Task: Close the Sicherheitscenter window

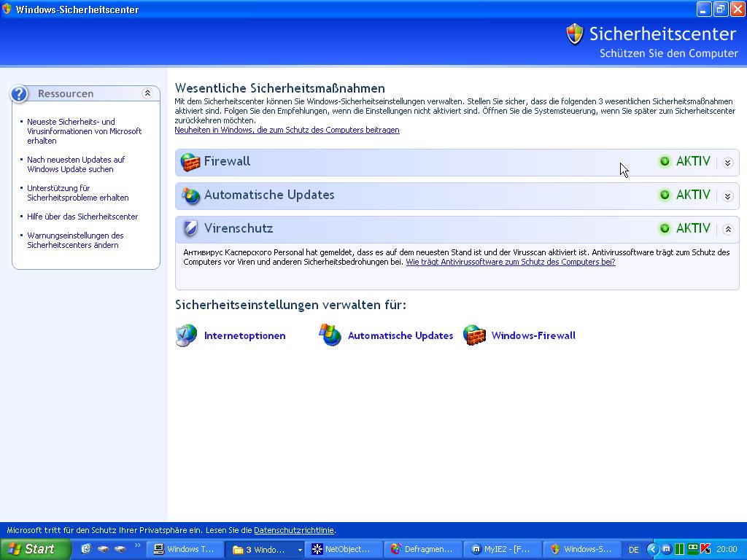Action: (x=738, y=9)
